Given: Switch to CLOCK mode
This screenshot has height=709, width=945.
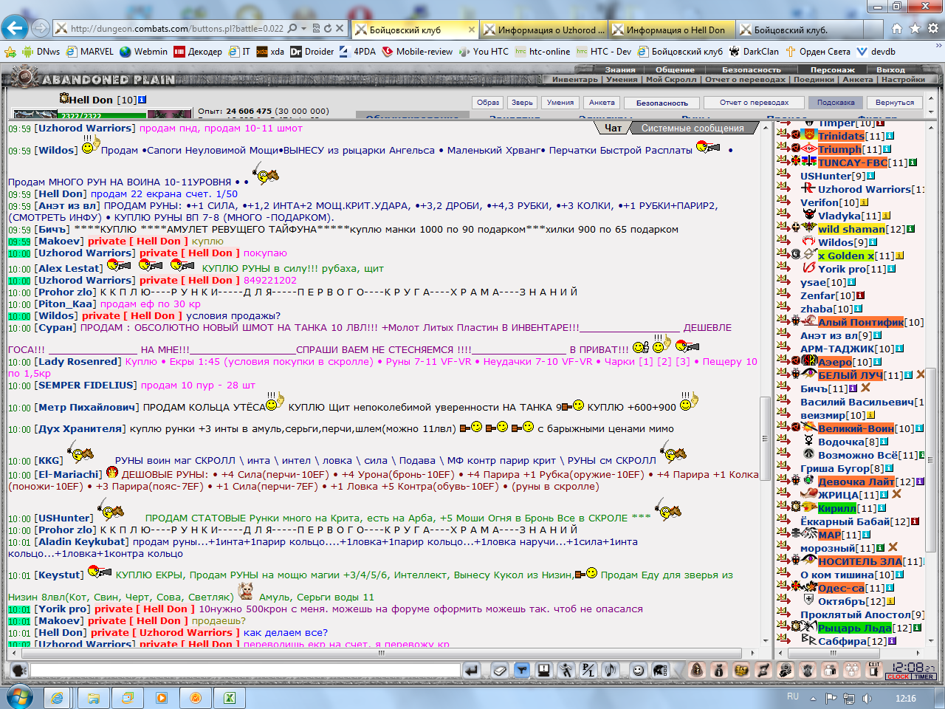Looking at the screenshot, I should [x=898, y=677].
